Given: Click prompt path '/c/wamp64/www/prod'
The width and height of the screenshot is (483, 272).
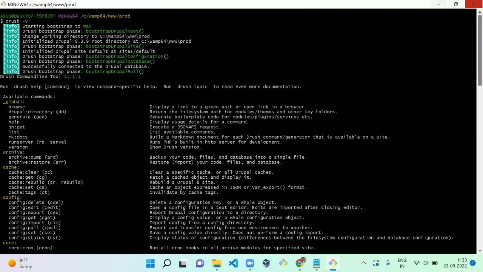Looking at the screenshot, I should pos(105,16).
